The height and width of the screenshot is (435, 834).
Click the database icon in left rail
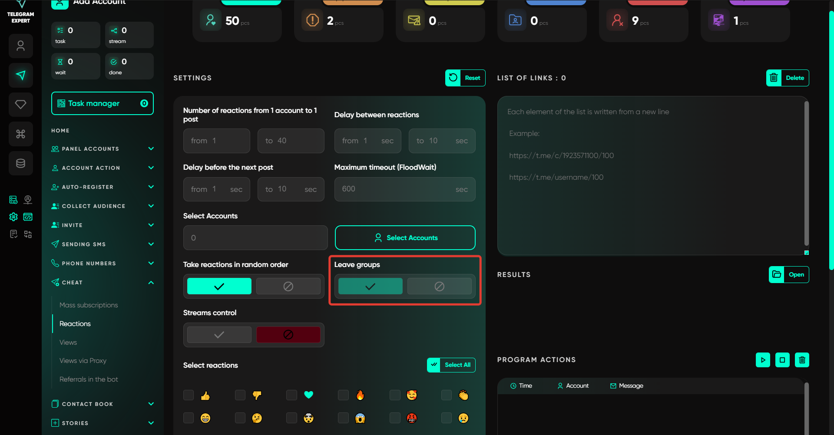[x=20, y=163]
